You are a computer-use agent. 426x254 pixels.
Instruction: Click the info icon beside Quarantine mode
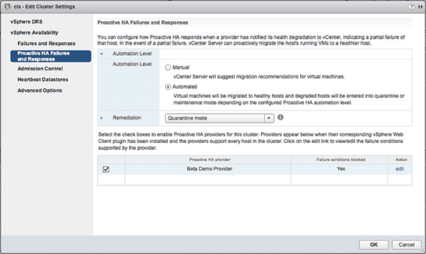click(x=280, y=117)
